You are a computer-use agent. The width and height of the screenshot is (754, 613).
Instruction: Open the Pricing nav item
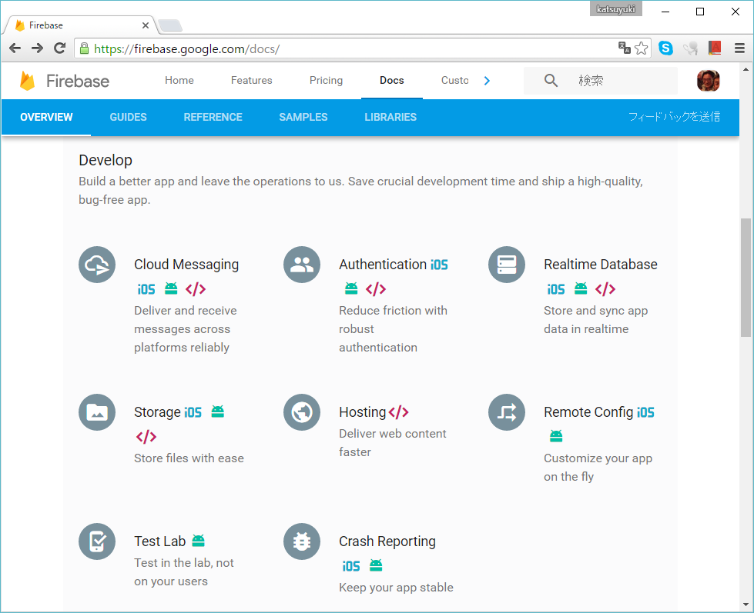point(326,80)
